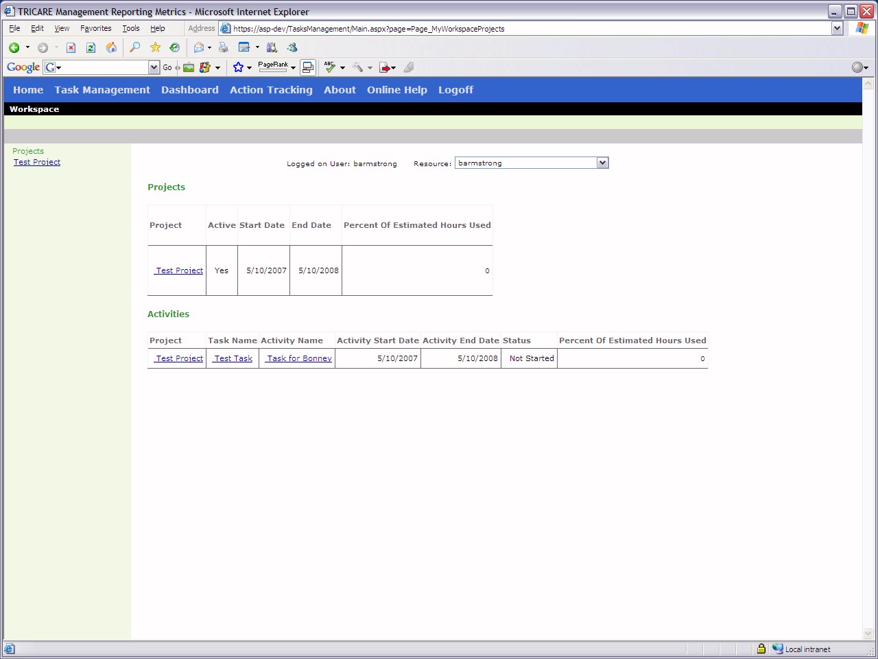This screenshot has height=659, width=878.
Task: Expand the Resource dropdown showing barmstrong
Action: pos(602,163)
